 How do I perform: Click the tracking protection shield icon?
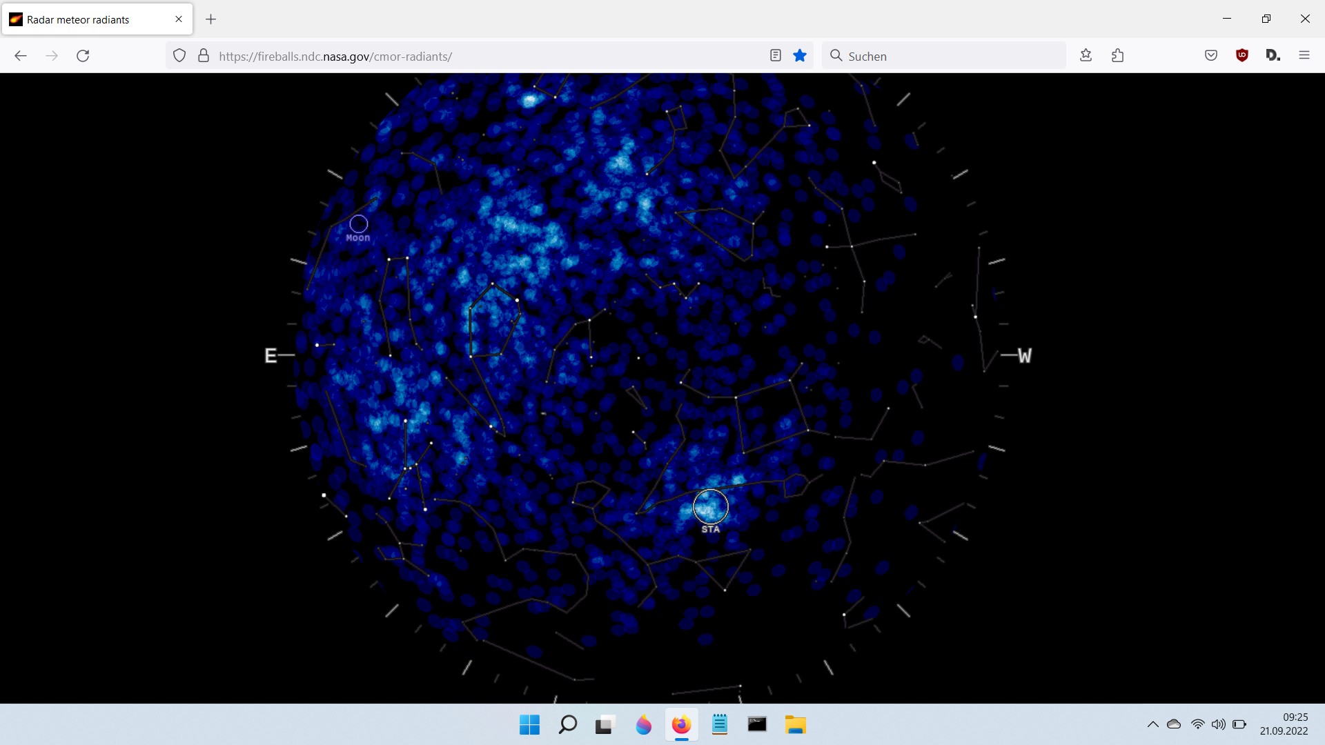point(179,56)
